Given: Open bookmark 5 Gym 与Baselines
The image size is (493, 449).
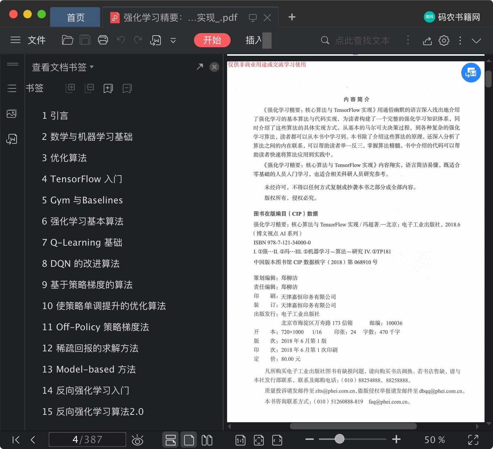Looking at the screenshot, I should point(82,200).
